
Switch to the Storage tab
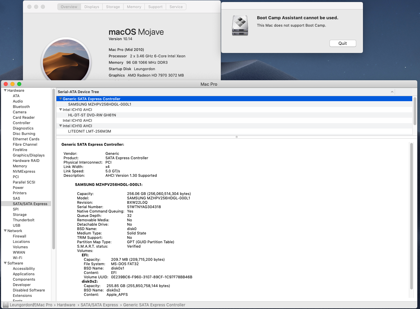tap(113, 7)
